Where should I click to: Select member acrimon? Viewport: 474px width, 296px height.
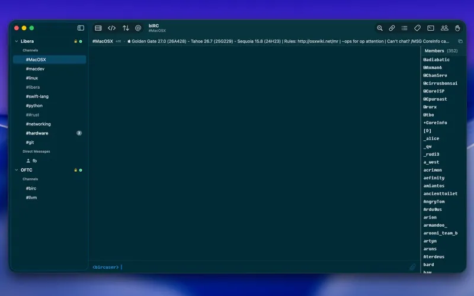click(x=433, y=170)
